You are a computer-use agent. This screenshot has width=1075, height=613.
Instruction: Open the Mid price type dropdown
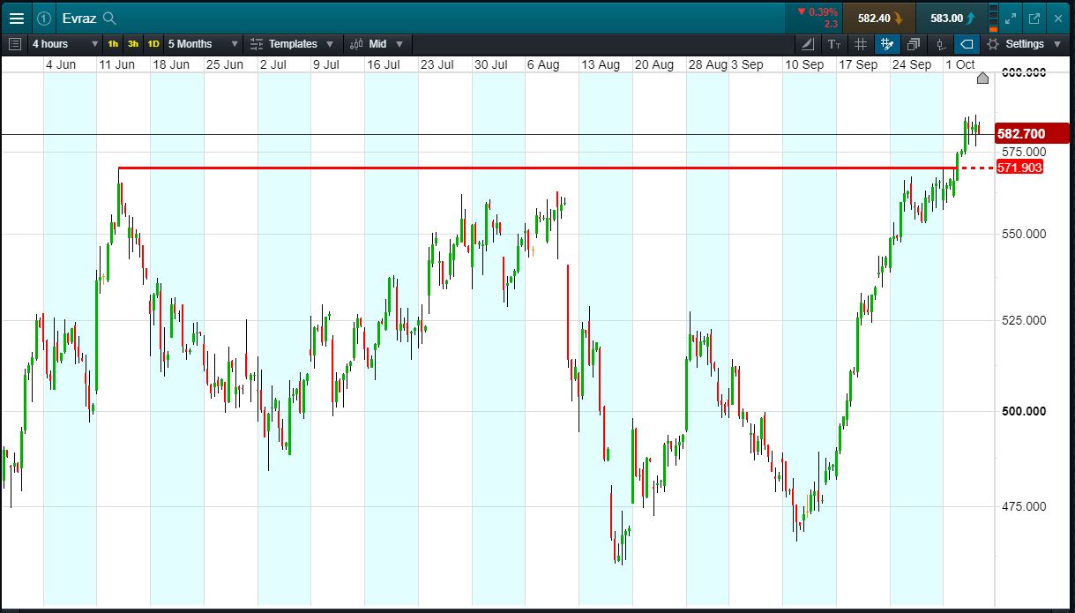377,43
